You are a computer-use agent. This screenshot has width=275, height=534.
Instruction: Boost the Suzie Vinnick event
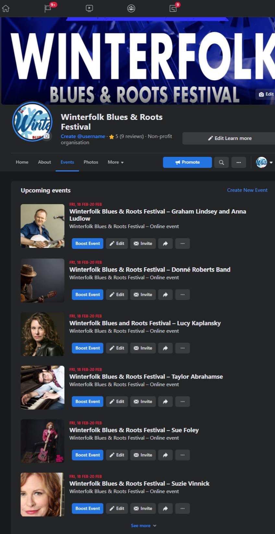(x=88, y=509)
